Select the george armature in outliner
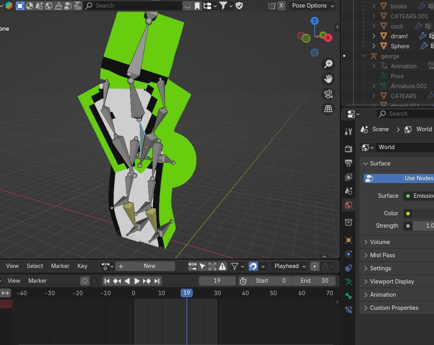434x345 pixels. point(390,56)
